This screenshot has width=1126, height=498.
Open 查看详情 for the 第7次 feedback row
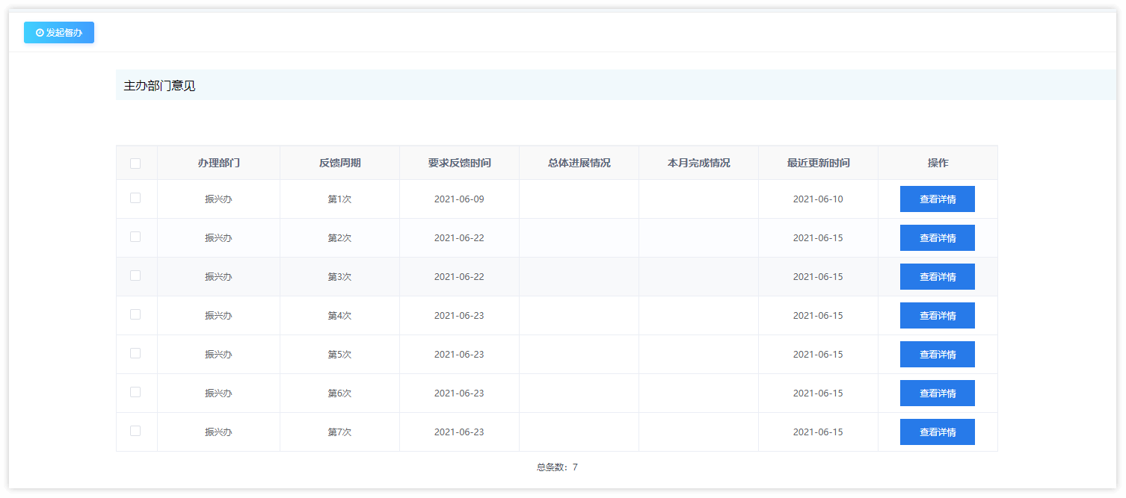[938, 432]
